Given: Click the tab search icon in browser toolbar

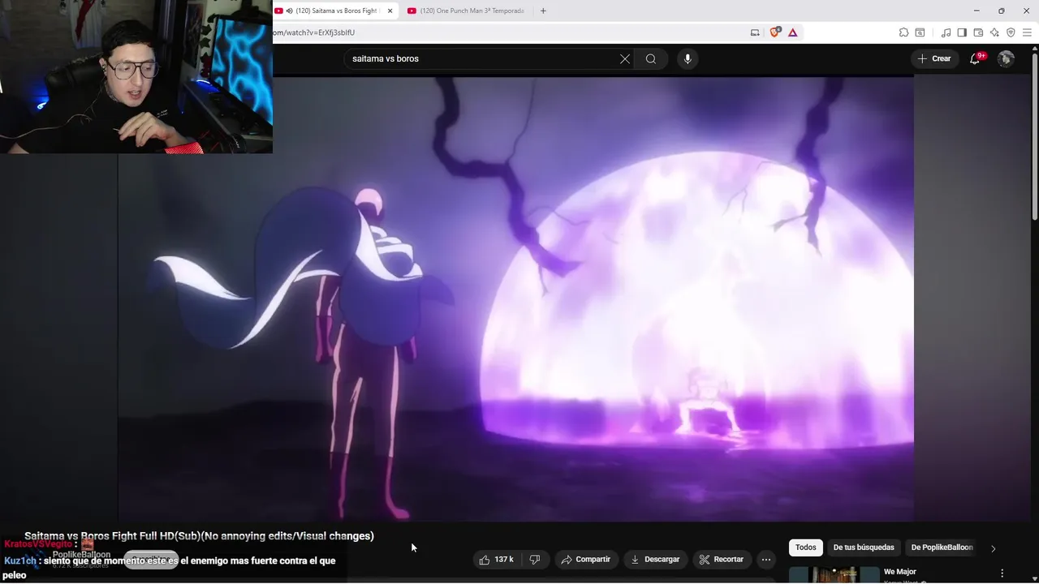Looking at the screenshot, I should pos(920,32).
